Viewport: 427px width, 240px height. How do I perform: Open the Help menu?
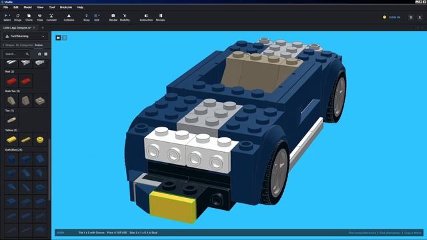coord(80,7)
